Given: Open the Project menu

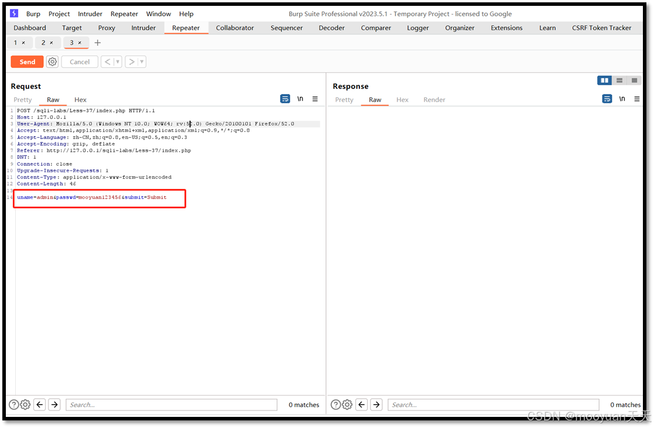Looking at the screenshot, I should (x=59, y=14).
